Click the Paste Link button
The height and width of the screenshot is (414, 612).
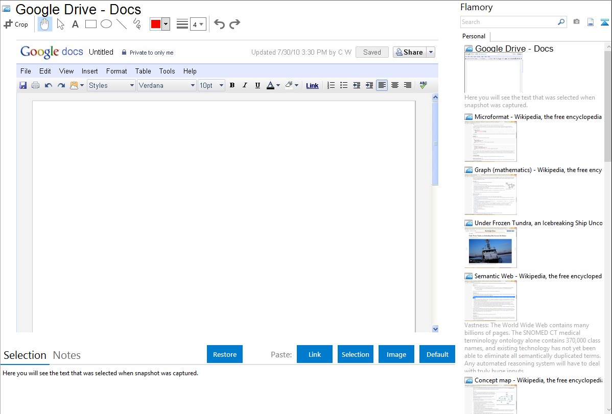tap(315, 354)
